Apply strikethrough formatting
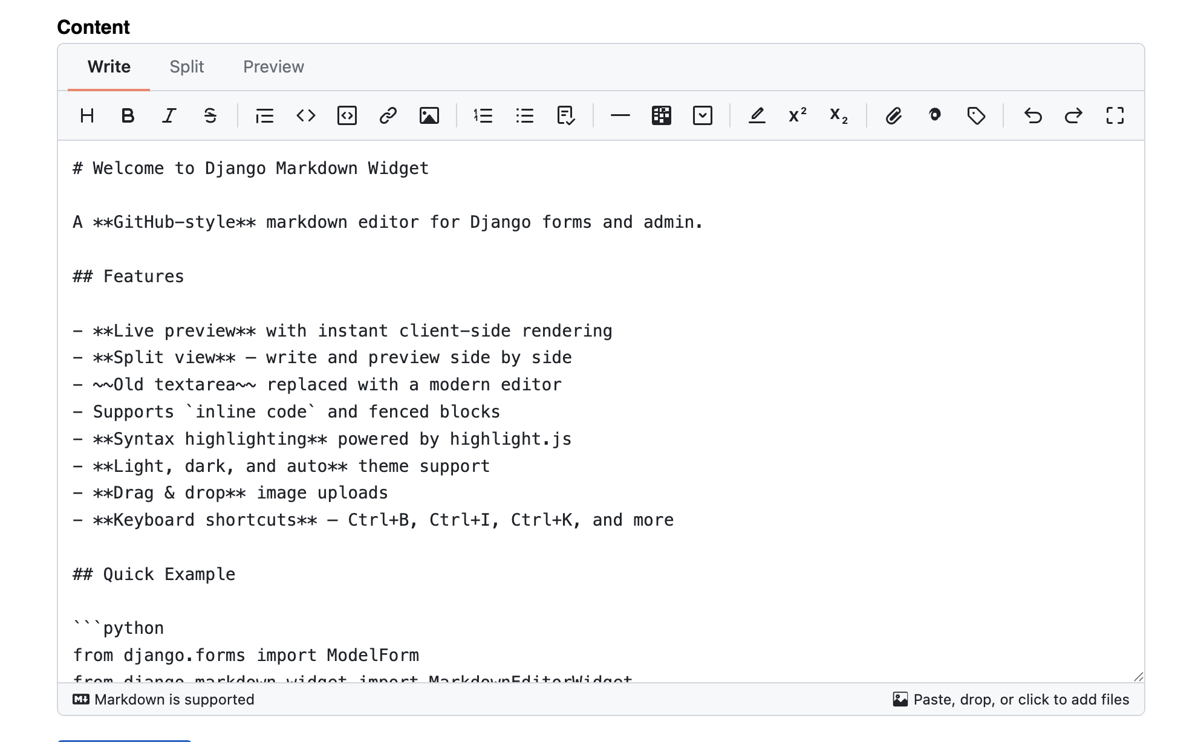This screenshot has width=1201, height=742. (x=210, y=115)
